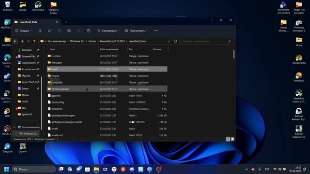Select the StreamingAssets folder

tap(107, 89)
